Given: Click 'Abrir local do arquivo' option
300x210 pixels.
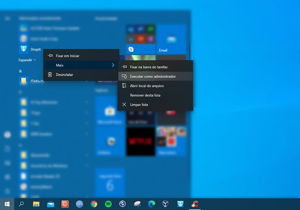Looking at the screenshot, I should (147, 86).
